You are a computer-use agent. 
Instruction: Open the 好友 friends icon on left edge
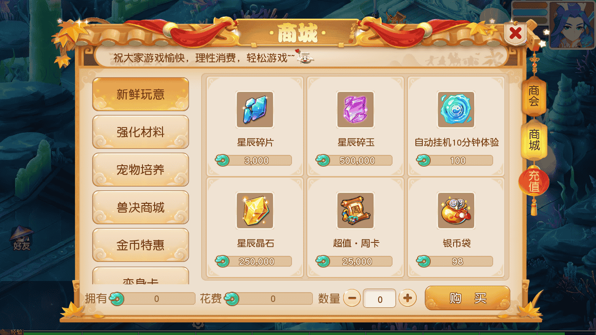pyautogui.click(x=21, y=239)
